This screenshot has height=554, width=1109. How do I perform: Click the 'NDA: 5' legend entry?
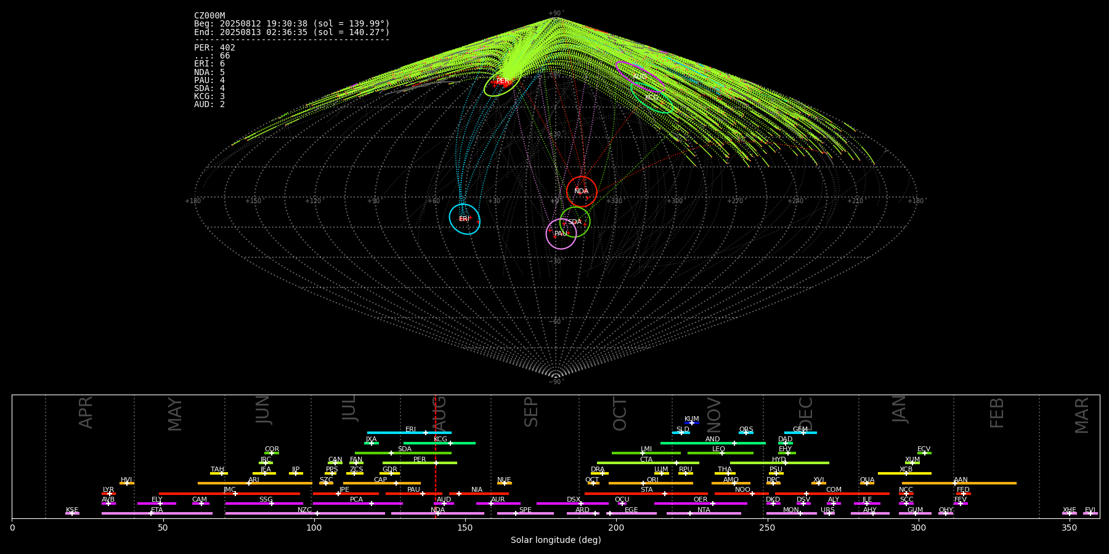tap(209, 72)
